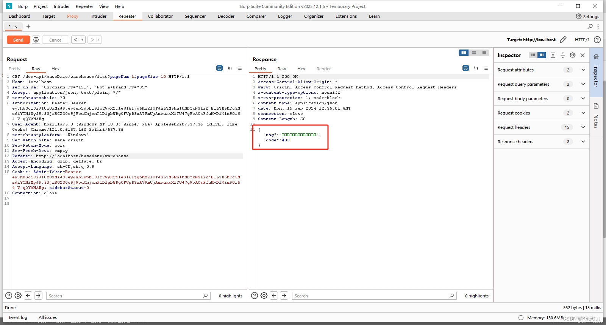Open response search settings gear
Image resolution: width=606 pixels, height=325 pixels.
(x=264, y=296)
